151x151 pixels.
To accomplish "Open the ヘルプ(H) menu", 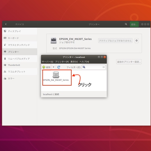I will click(x=84, y=62).
